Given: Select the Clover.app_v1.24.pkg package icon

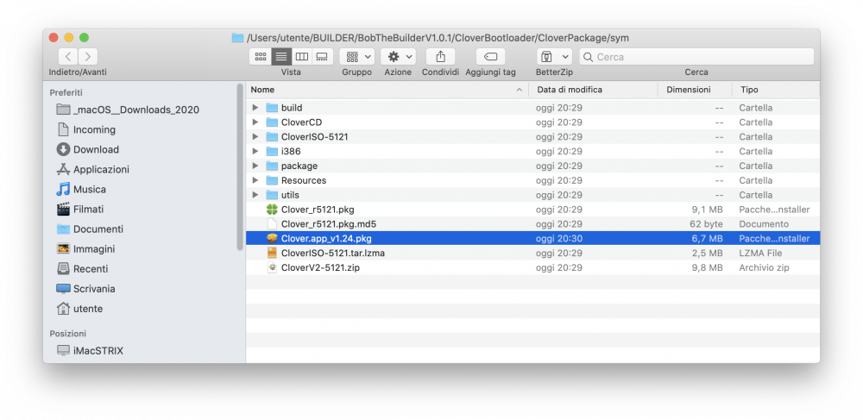Looking at the screenshot, I should (x=272, y=239).
